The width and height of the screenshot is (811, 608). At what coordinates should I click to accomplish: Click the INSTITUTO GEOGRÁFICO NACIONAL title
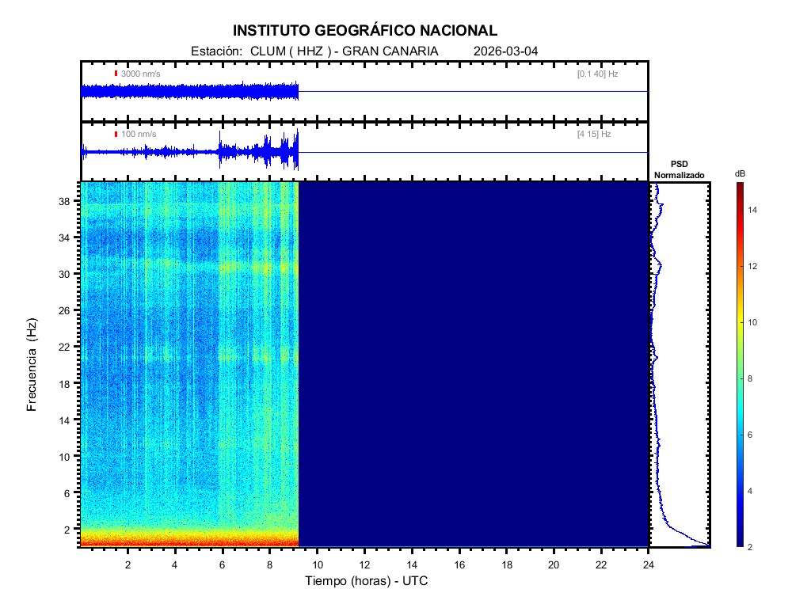[365, 31]
